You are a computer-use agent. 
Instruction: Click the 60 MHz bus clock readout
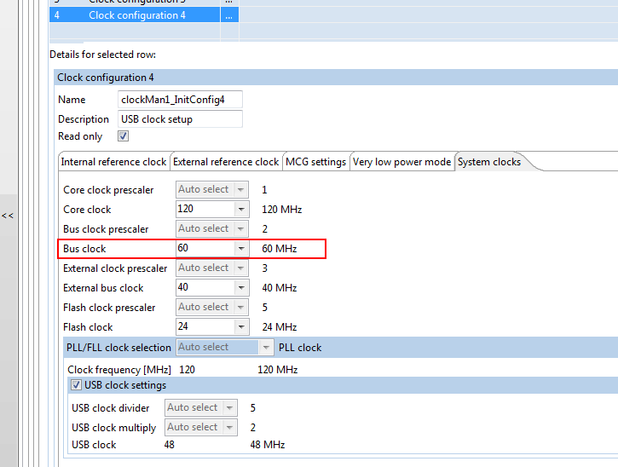(x=280, y=249)
